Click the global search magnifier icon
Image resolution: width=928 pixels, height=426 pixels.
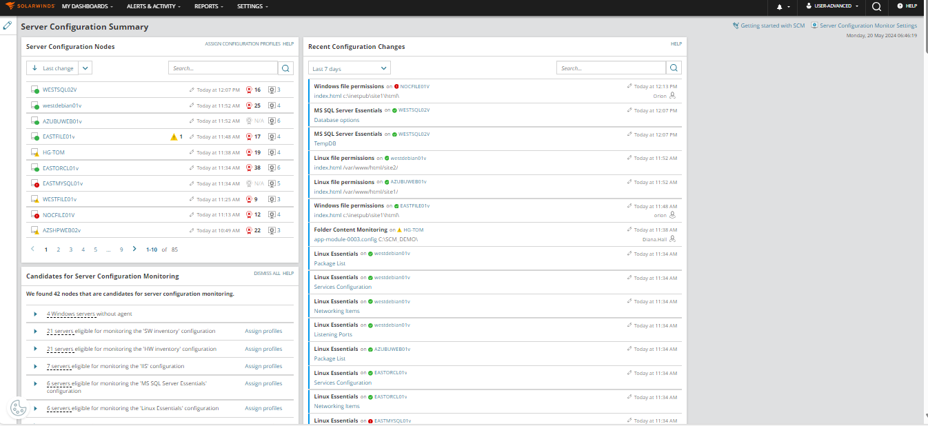pos(876,6)
